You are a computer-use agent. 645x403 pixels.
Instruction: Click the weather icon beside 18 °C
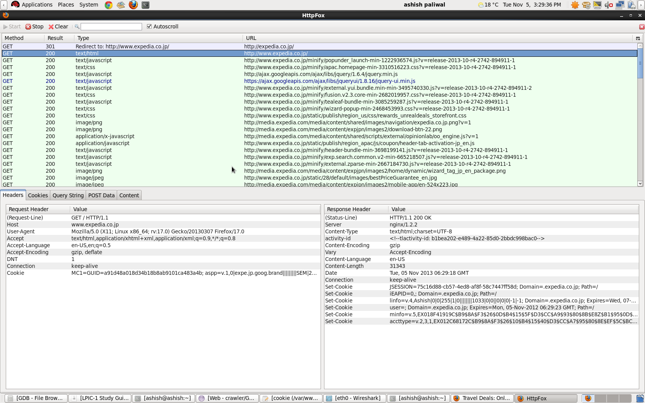(x=481, y=5)
